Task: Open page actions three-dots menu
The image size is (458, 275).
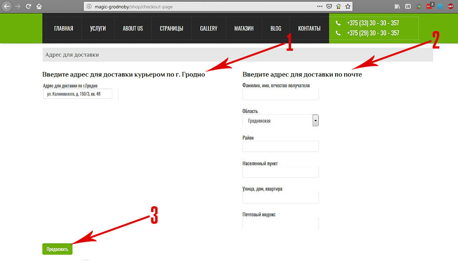Action: pos(319,7)
